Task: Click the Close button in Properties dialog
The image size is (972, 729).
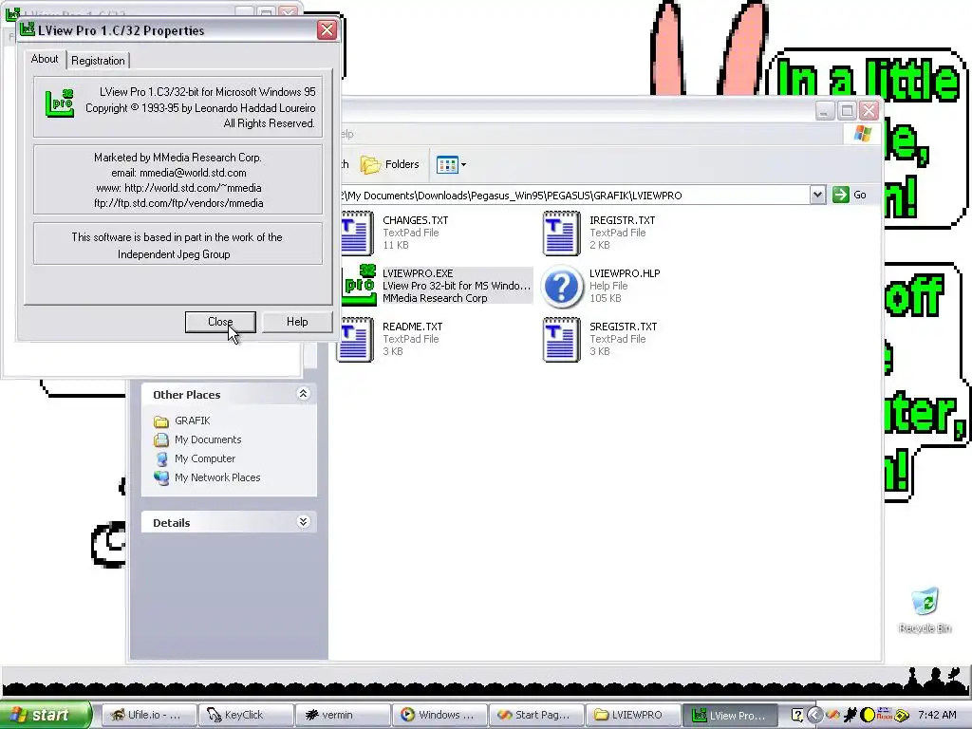Action: (220, 322)
